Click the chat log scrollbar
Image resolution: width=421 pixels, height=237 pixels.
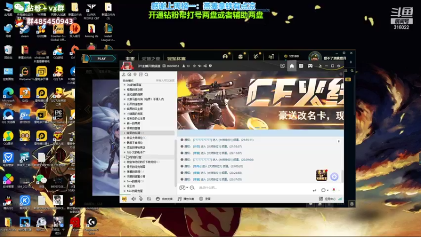(343, 176)
